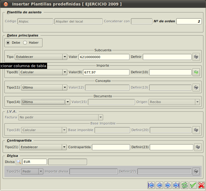Click the Contrapartida group title
206x191 pixels.
pyautogui.click(x=19, y=140)
